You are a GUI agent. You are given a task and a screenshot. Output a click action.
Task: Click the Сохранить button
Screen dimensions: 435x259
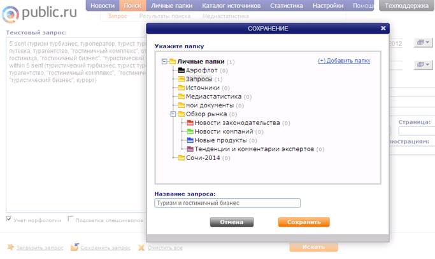pos(304,222)
